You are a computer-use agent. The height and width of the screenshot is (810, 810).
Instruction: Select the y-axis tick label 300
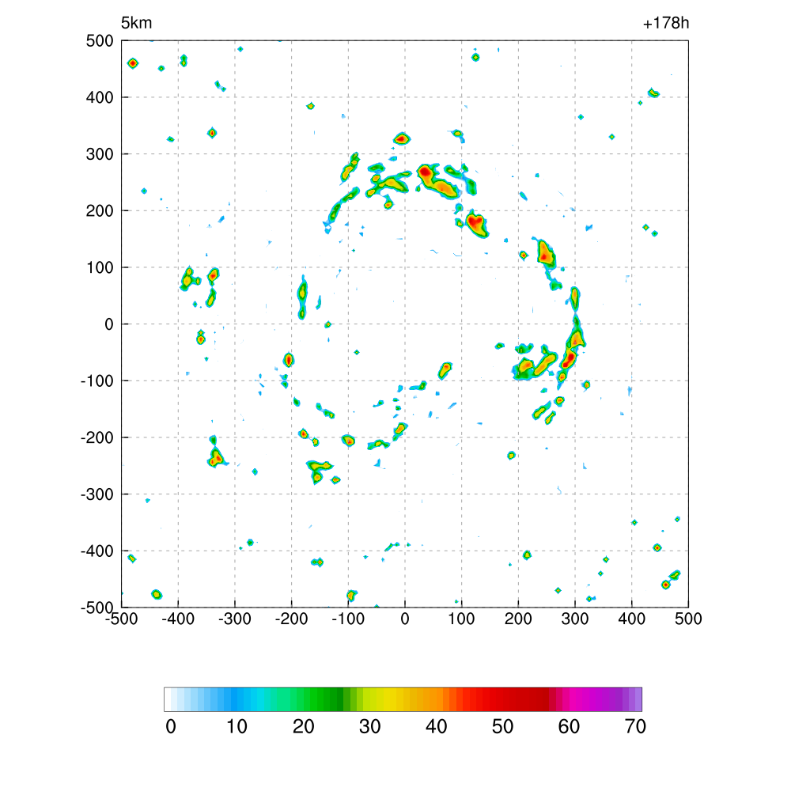pyautogui.click(x=100, y=154)
